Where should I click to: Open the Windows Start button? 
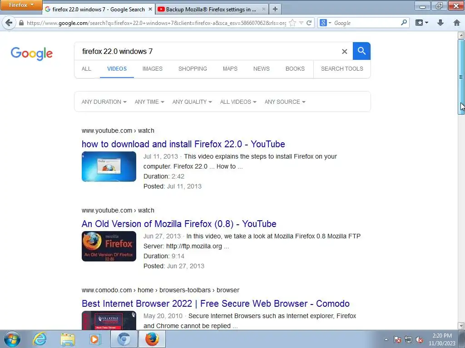point(12,339)
